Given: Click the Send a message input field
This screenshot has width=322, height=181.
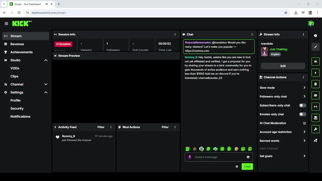Looking at the screenshot, I should click(x=219, y=157).
